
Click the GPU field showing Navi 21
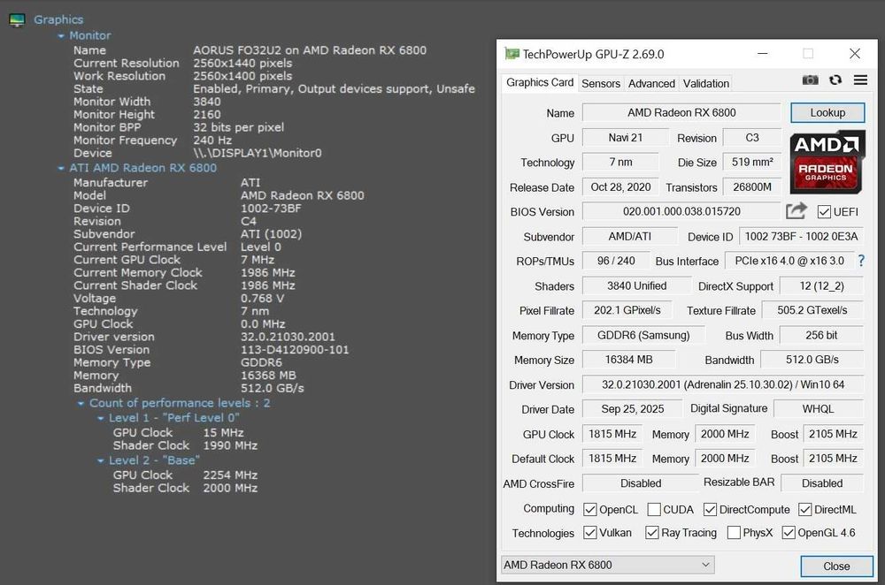pos(625,138)
